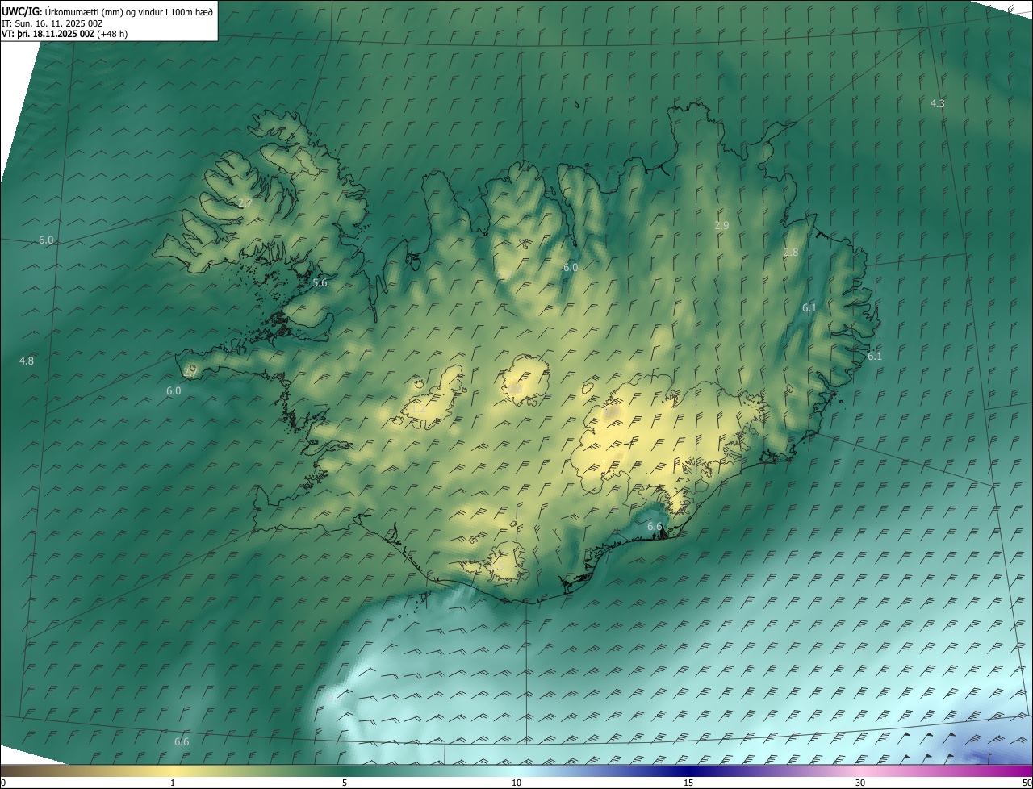1033x789 pixels.
Task: Click the 'VT: þri. 18.11.2025 00Z (+48 h)' line
Action: pyautogui.click(x=65, y=34)
